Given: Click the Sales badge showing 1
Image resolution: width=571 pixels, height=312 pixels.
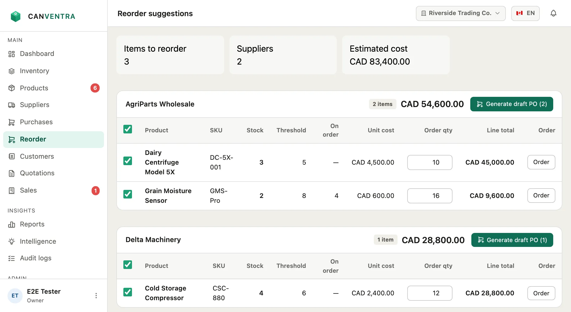Looking at the screenshot, I should [x=95, y=190].
